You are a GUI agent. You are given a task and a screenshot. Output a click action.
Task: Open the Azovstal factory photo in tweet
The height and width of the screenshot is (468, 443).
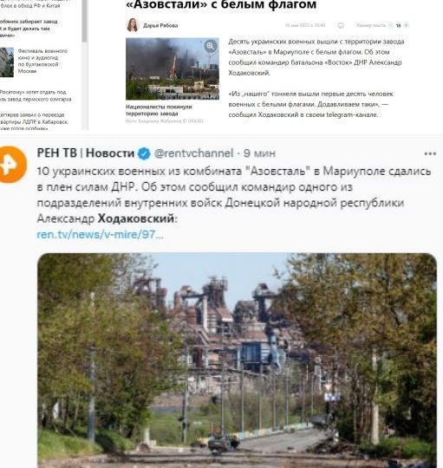click(x=237, y=361)
